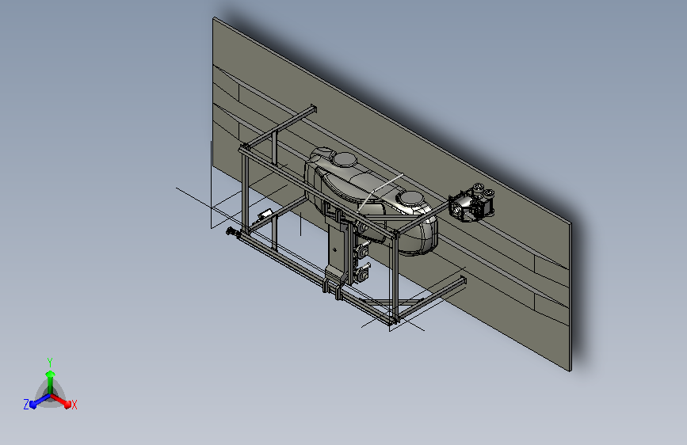This screenshot has width=687, height=445.
Task: Pick the top valve in the valve stack
Action: tap(362, 227)
